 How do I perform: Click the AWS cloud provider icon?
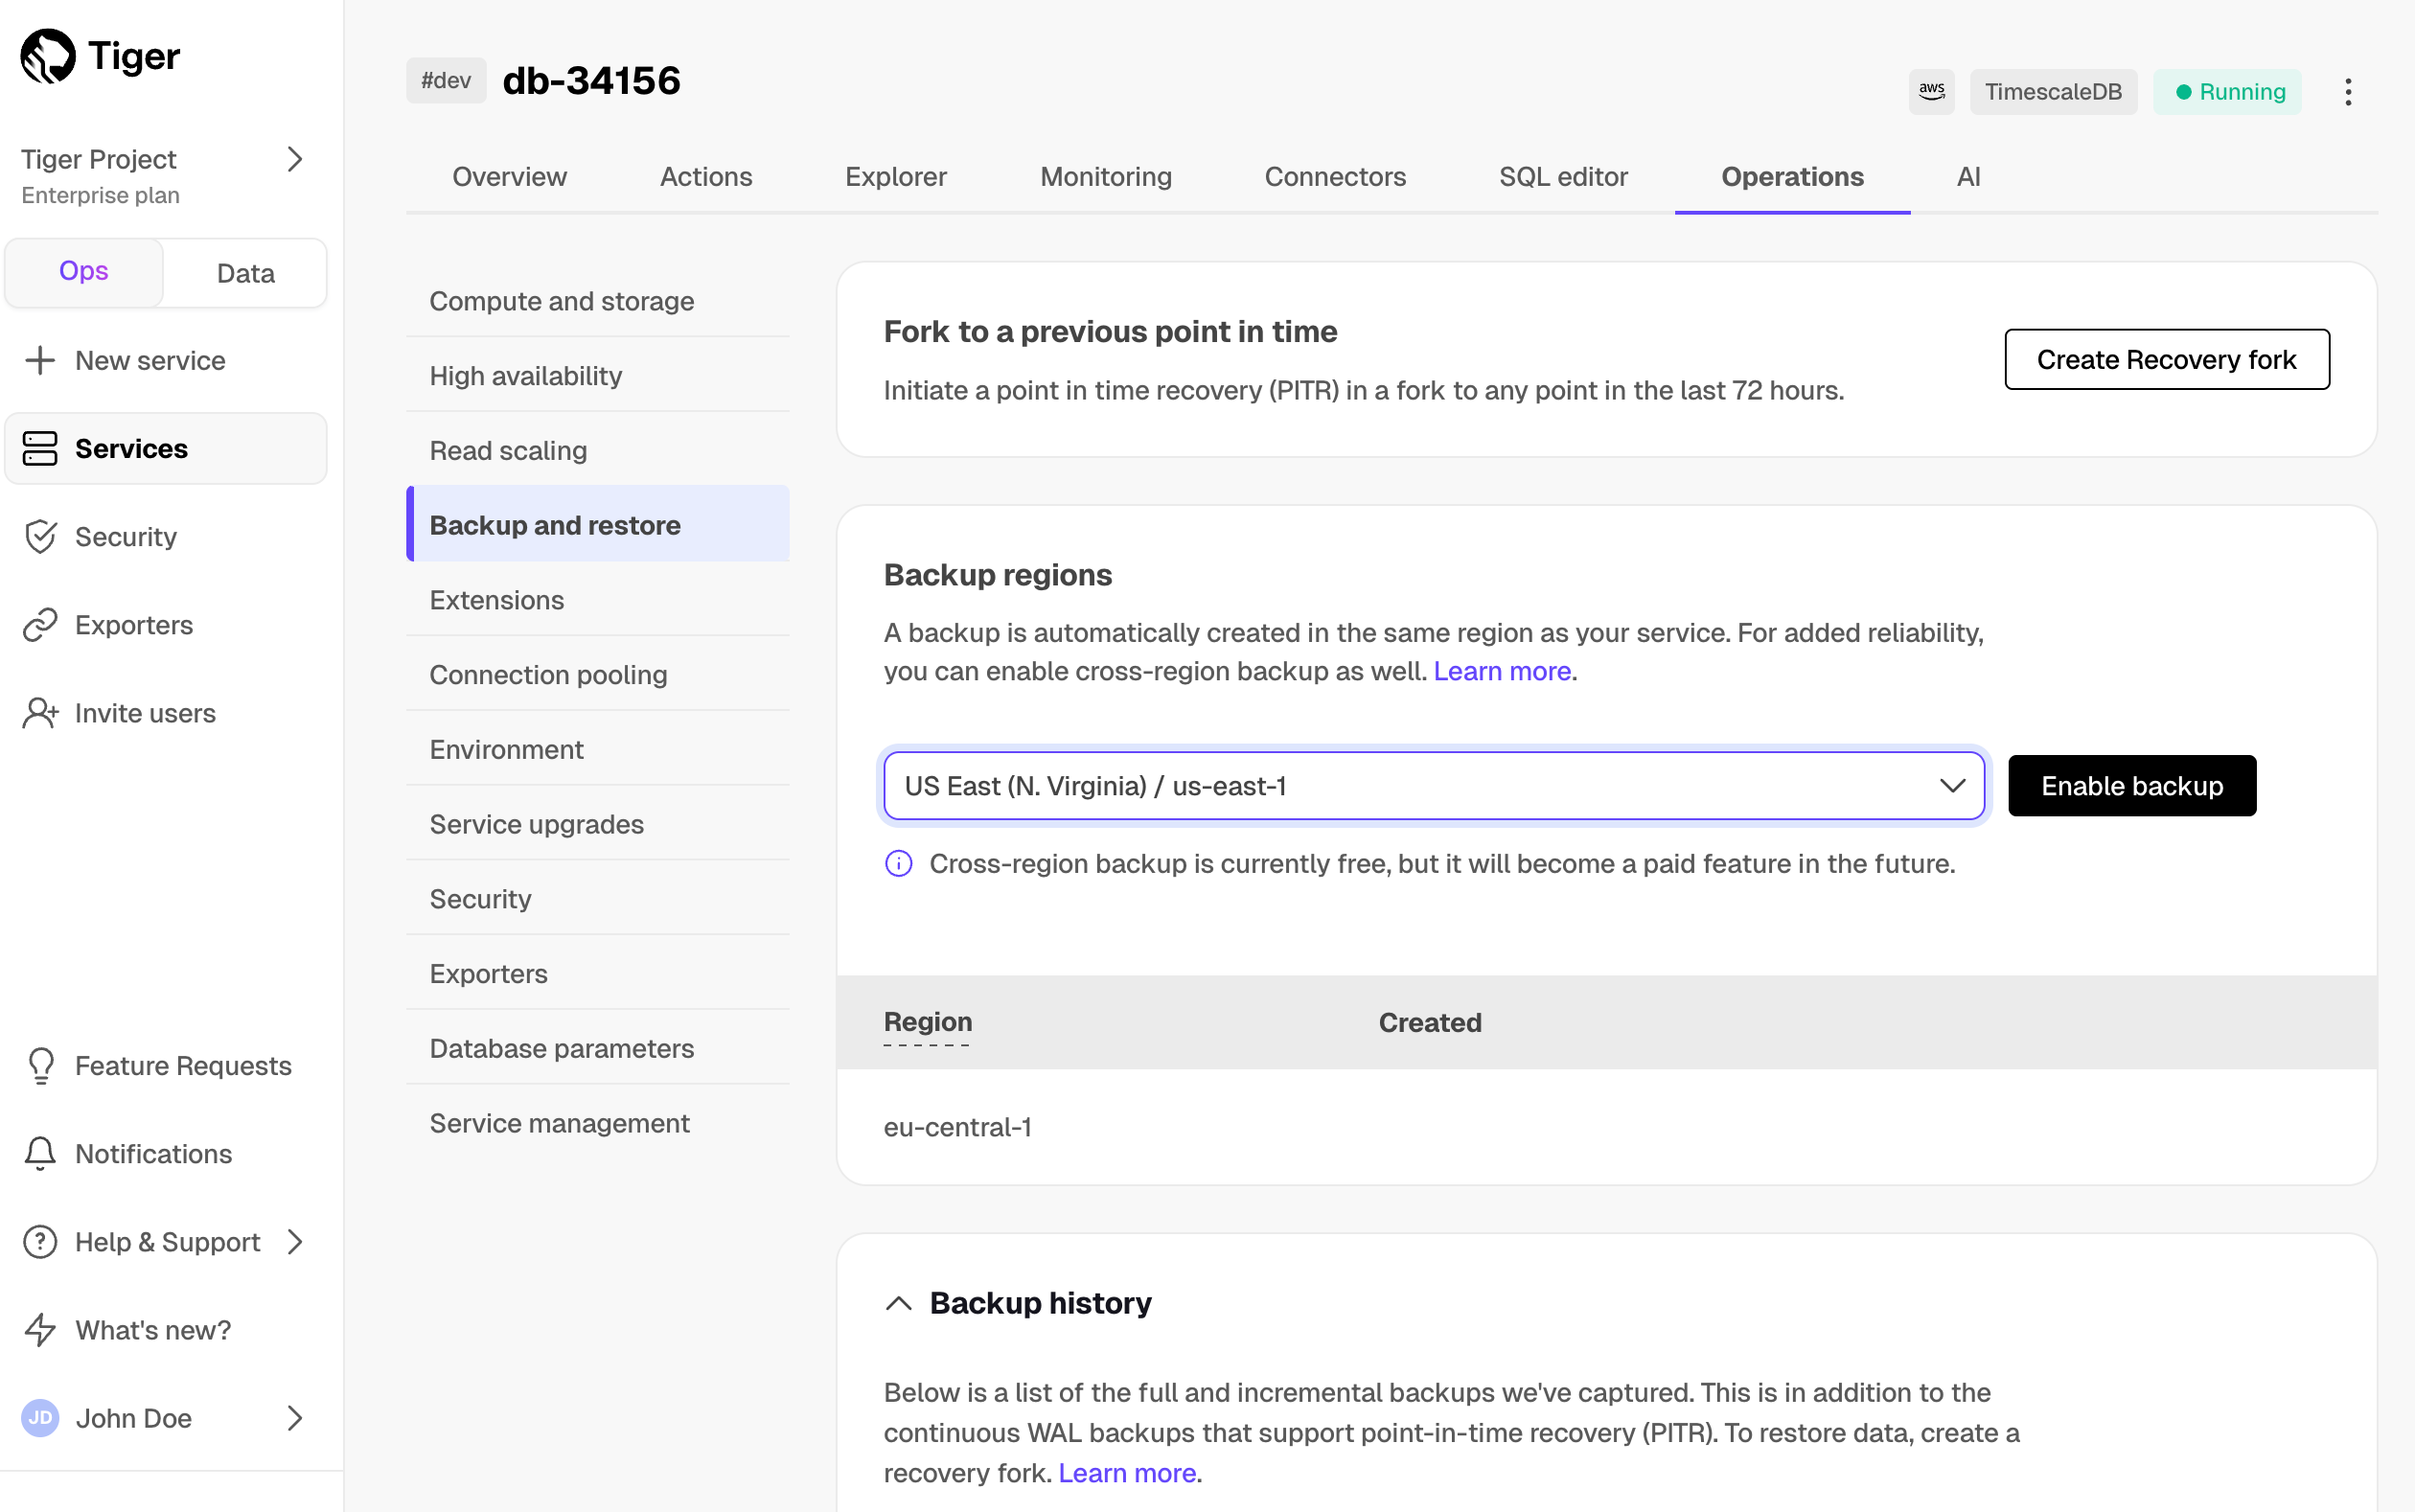[1930, 92]
